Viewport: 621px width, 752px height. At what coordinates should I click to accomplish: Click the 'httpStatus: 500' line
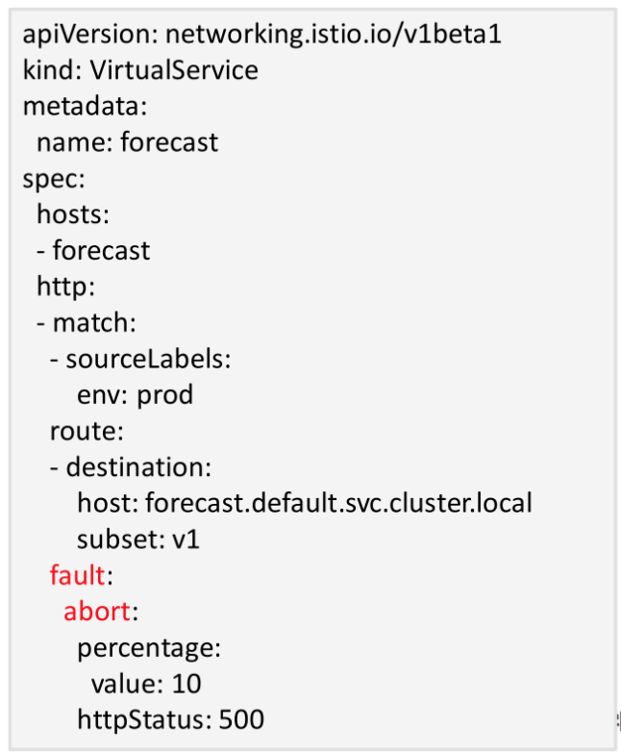tap(170, 719)
